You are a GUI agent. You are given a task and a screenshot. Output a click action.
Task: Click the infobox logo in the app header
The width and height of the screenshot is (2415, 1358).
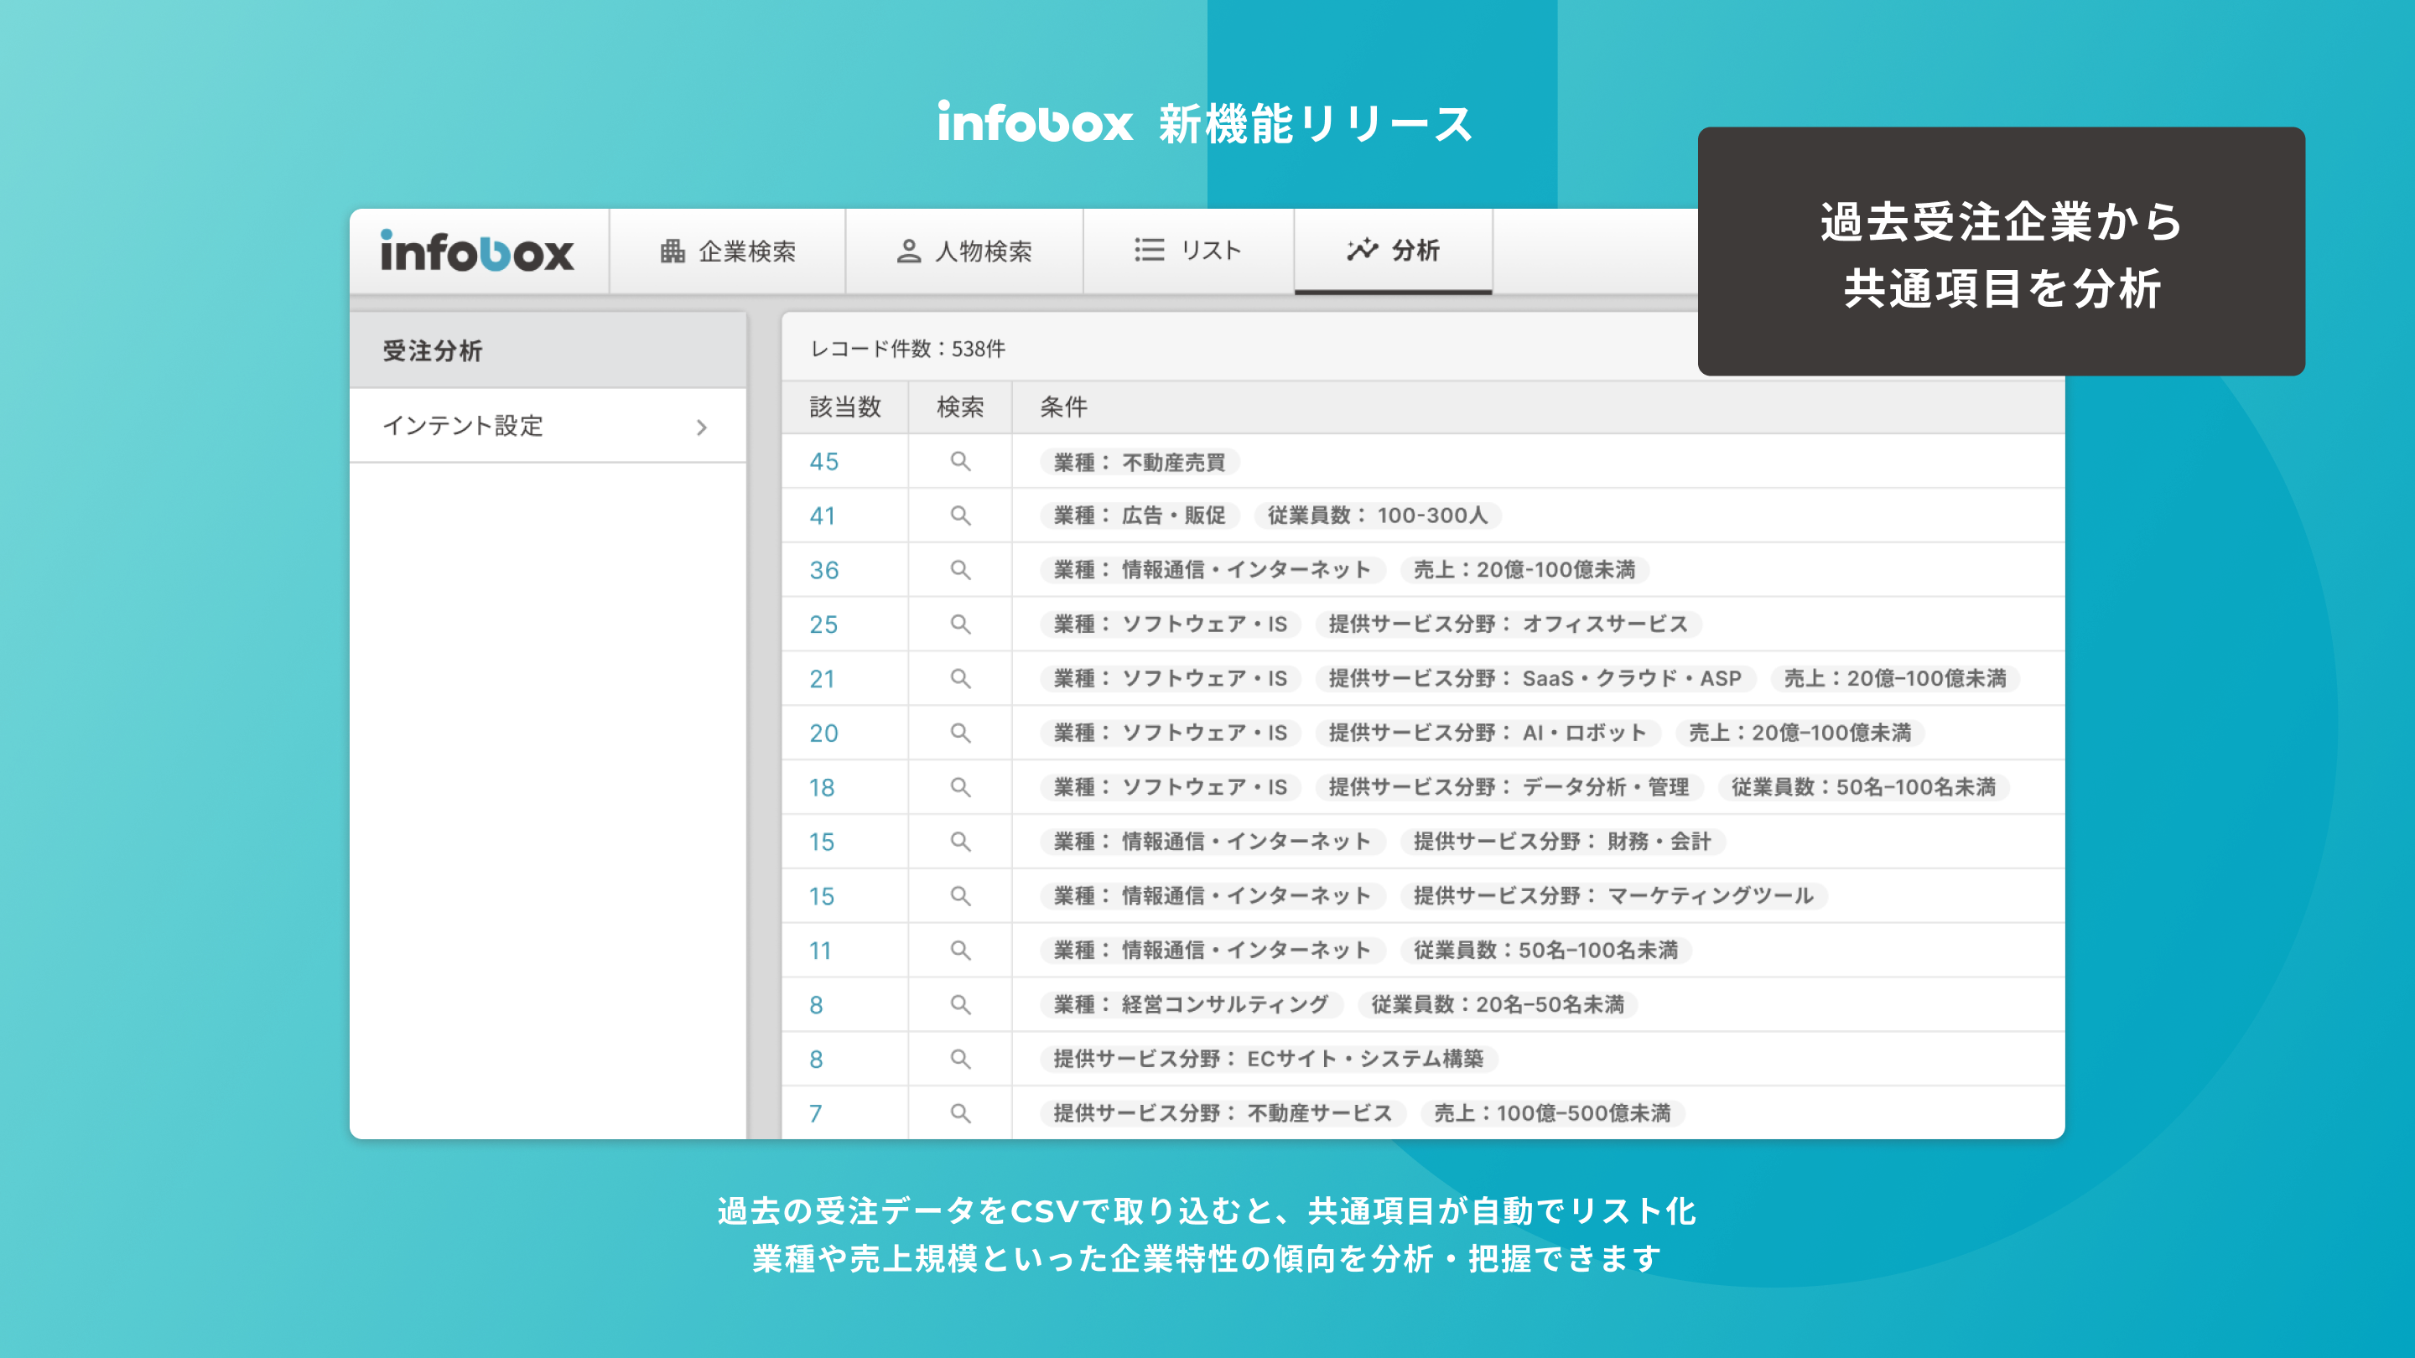(x=477, y=251)
